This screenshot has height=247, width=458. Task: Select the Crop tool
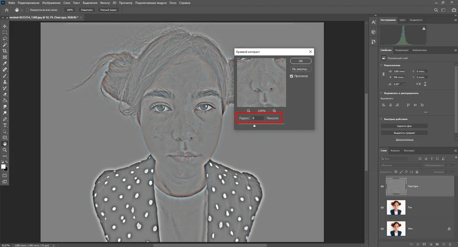(x=5, y=51)
